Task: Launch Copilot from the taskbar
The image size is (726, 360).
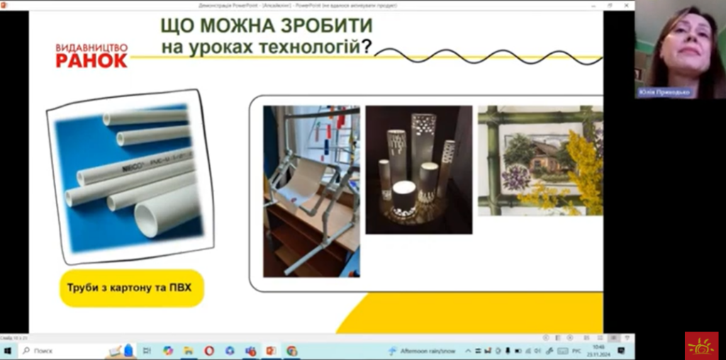Action: click(168, 351)
